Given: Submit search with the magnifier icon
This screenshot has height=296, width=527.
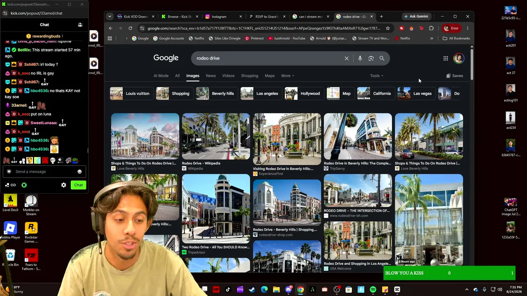Looking at the screenshot, I should click(382, 58).
